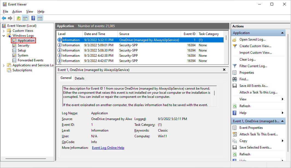Open the Event Log Online Help link
The height and width of the screenshot is (168, 291).
click(108, 148)
